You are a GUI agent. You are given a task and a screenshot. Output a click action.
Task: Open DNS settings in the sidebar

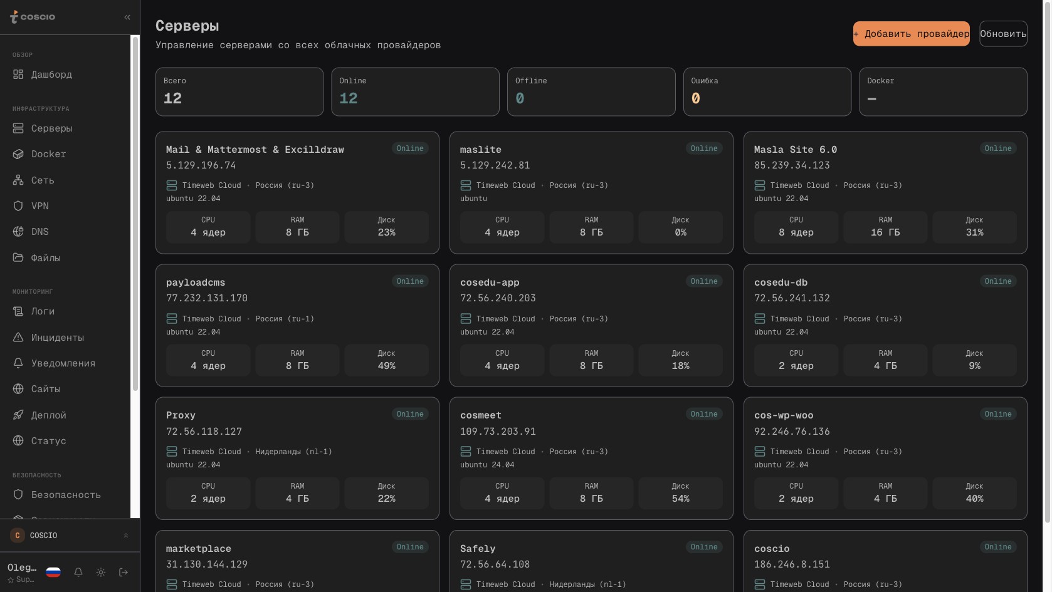65,232
